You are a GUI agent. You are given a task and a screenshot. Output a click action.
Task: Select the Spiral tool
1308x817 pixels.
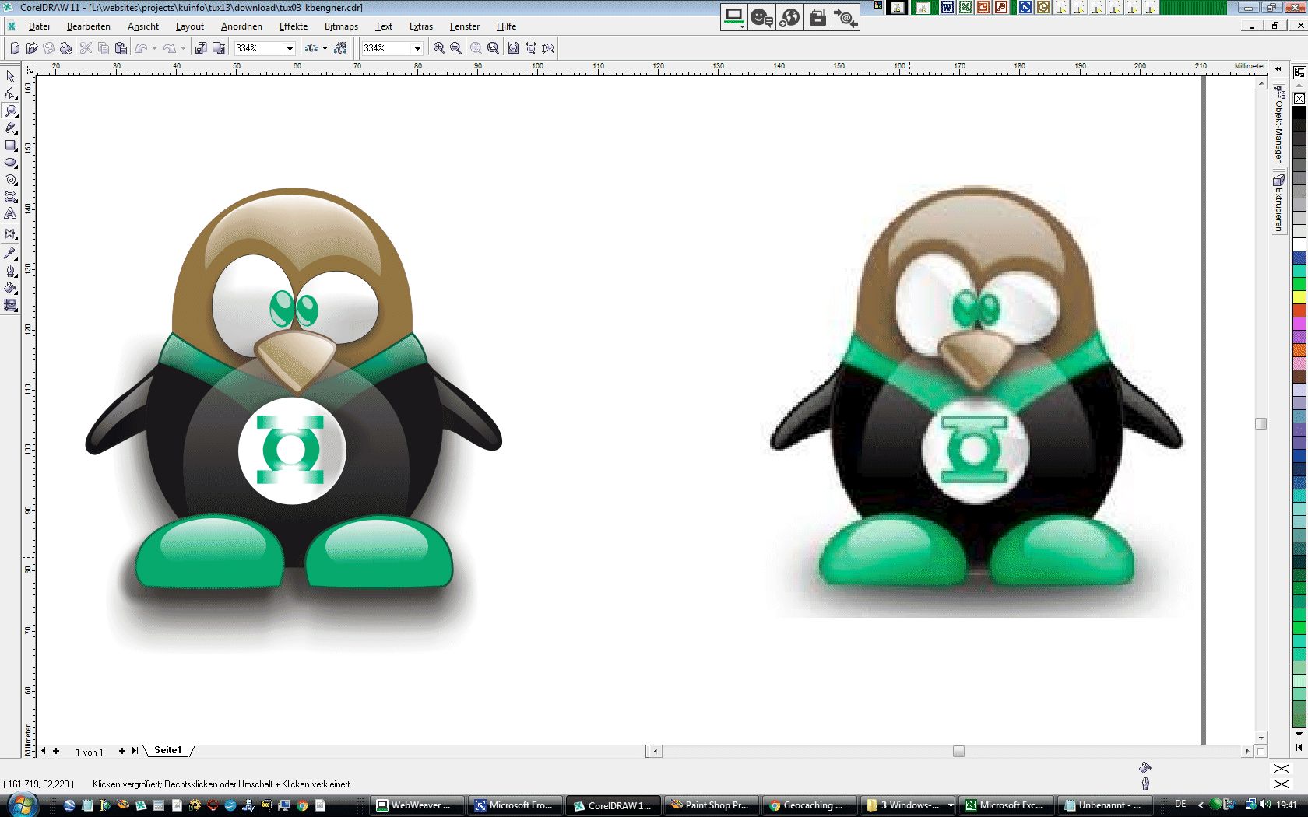point(10,180)
